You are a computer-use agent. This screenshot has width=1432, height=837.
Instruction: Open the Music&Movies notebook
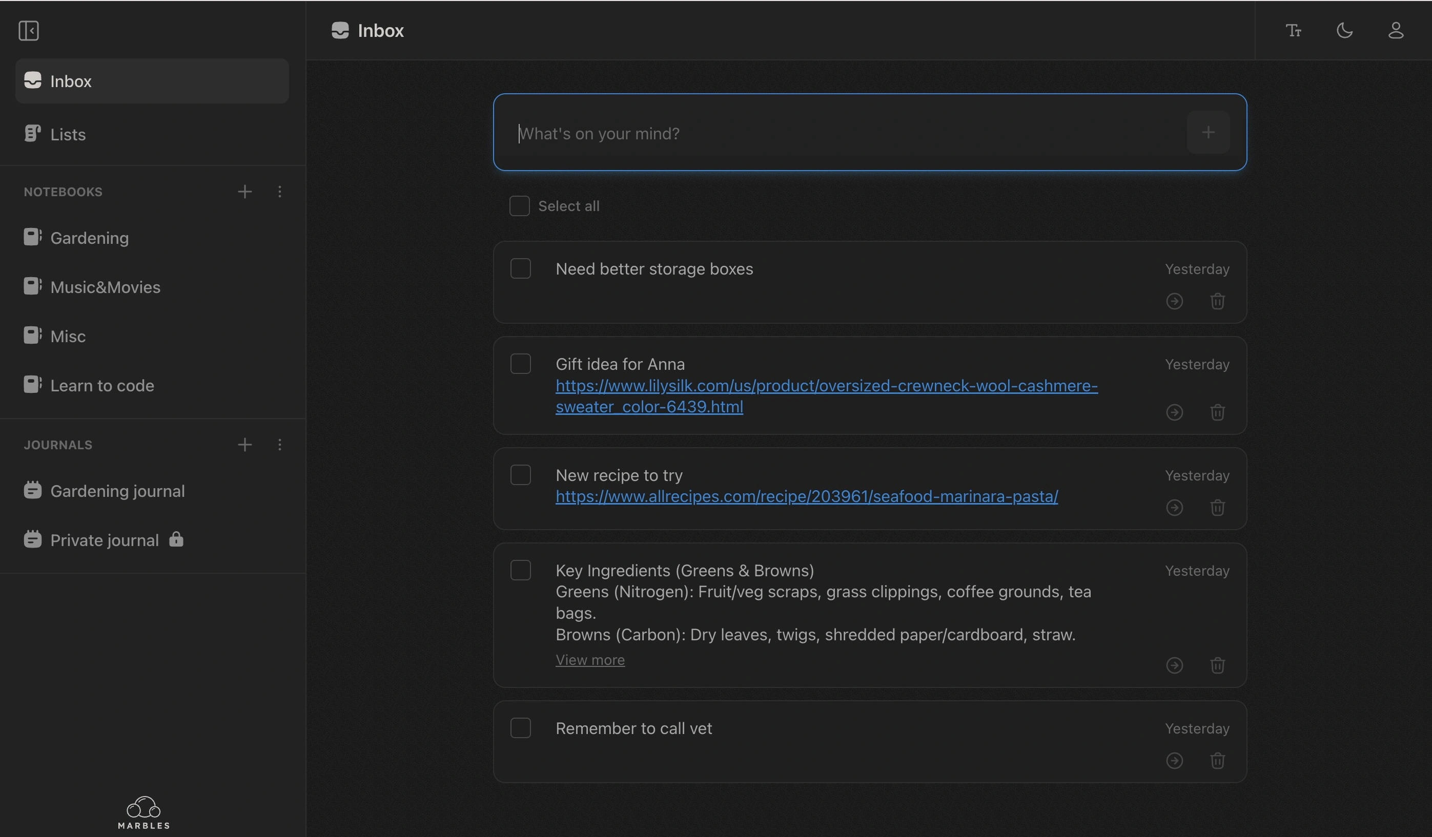point(105,287)
